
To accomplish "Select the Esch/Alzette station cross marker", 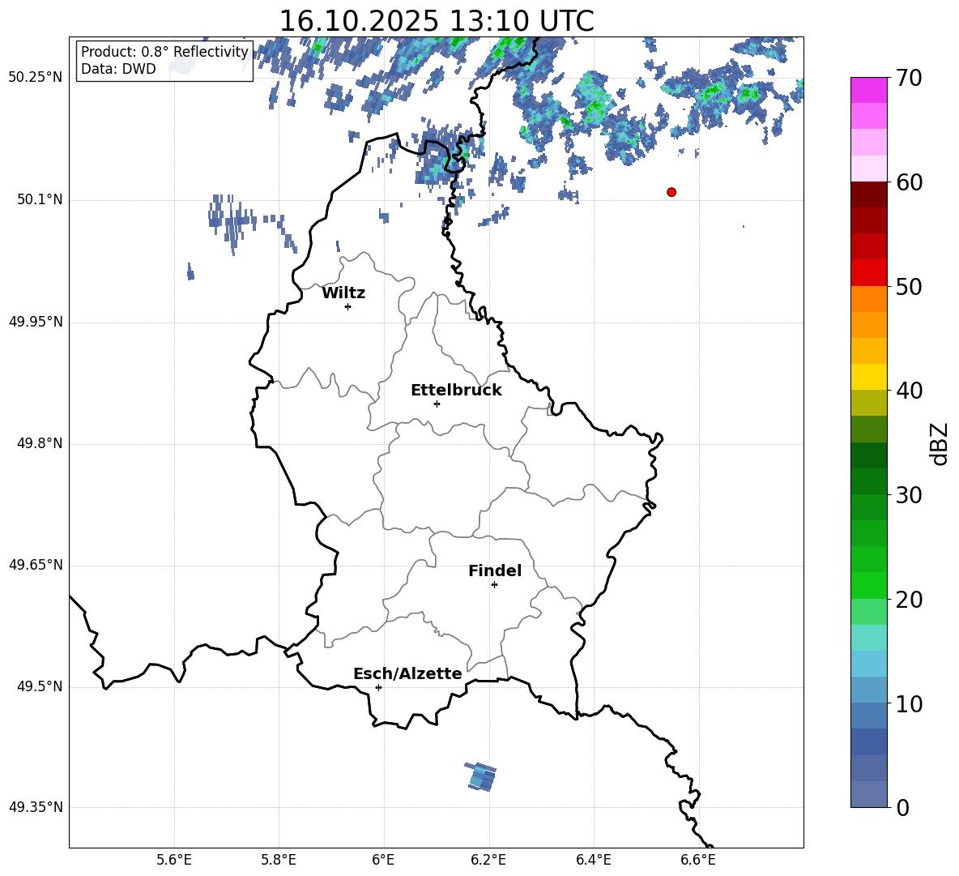I will (378, 687).
